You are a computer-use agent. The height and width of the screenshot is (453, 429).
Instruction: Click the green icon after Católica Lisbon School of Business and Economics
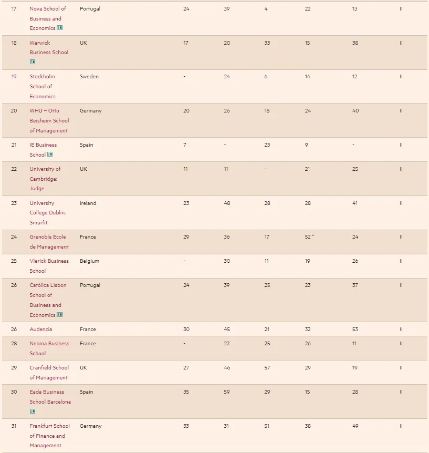[60, 315]
